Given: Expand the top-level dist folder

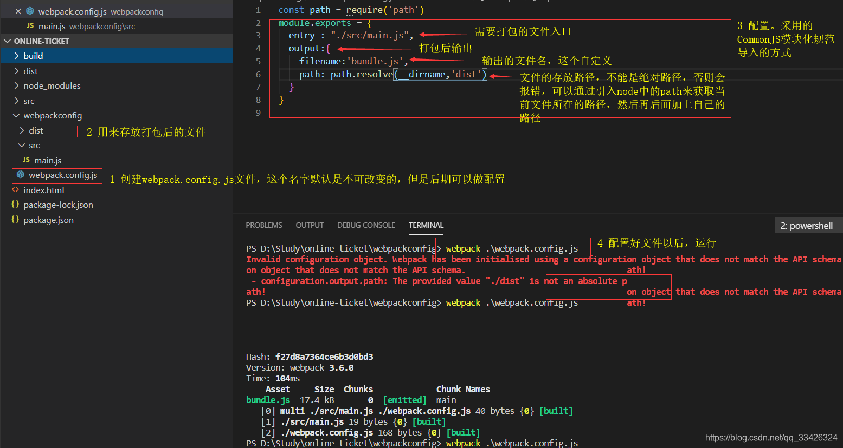Looking at the screenshot, I should click(16, 71).
